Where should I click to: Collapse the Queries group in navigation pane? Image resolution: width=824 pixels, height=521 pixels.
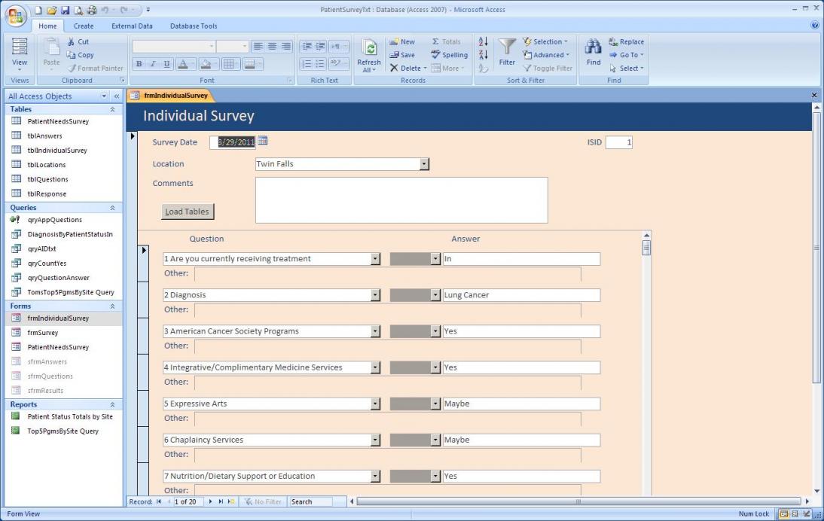coord(112,208)
